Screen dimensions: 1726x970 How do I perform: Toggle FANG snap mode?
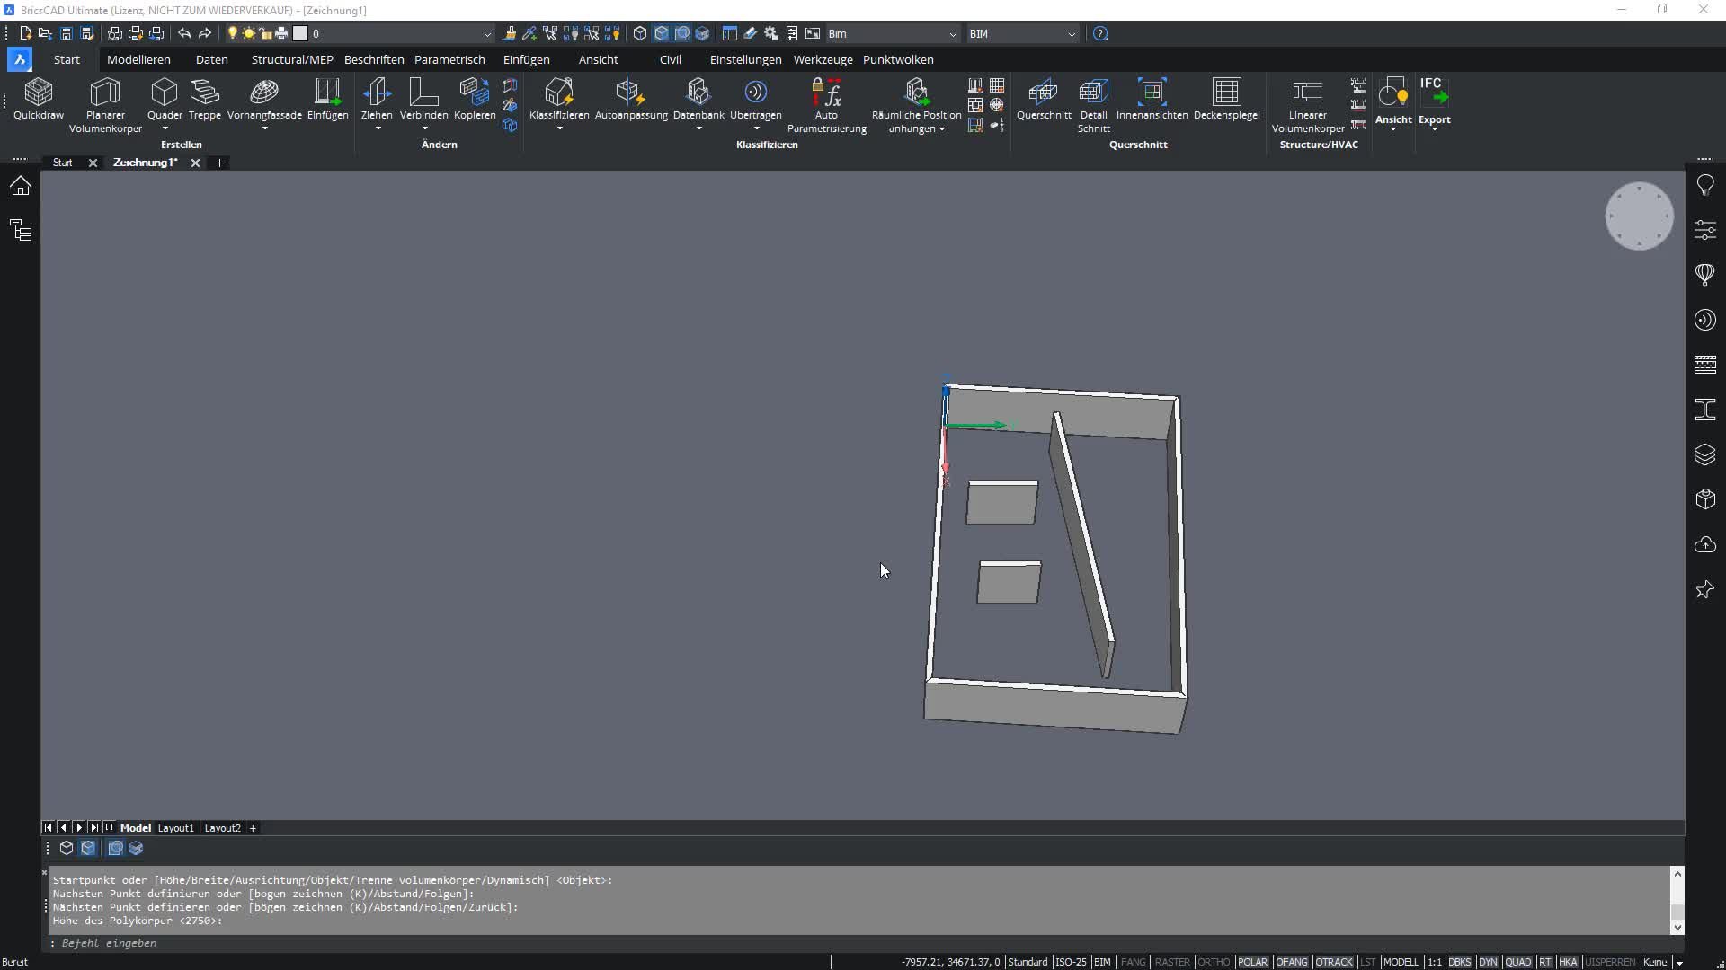(1133, 962)
